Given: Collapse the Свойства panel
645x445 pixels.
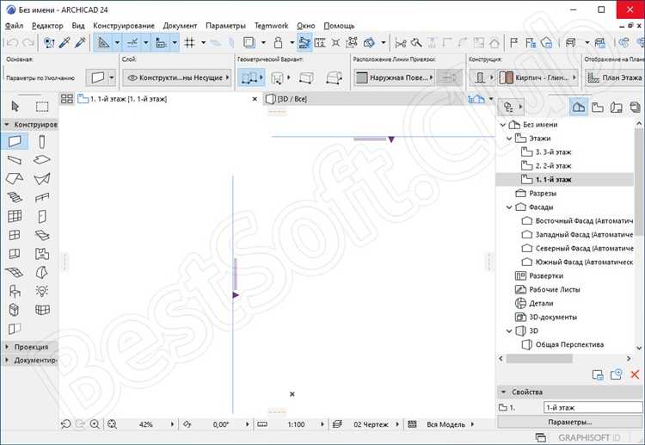Looking at the screenshot, I should 503,392.
